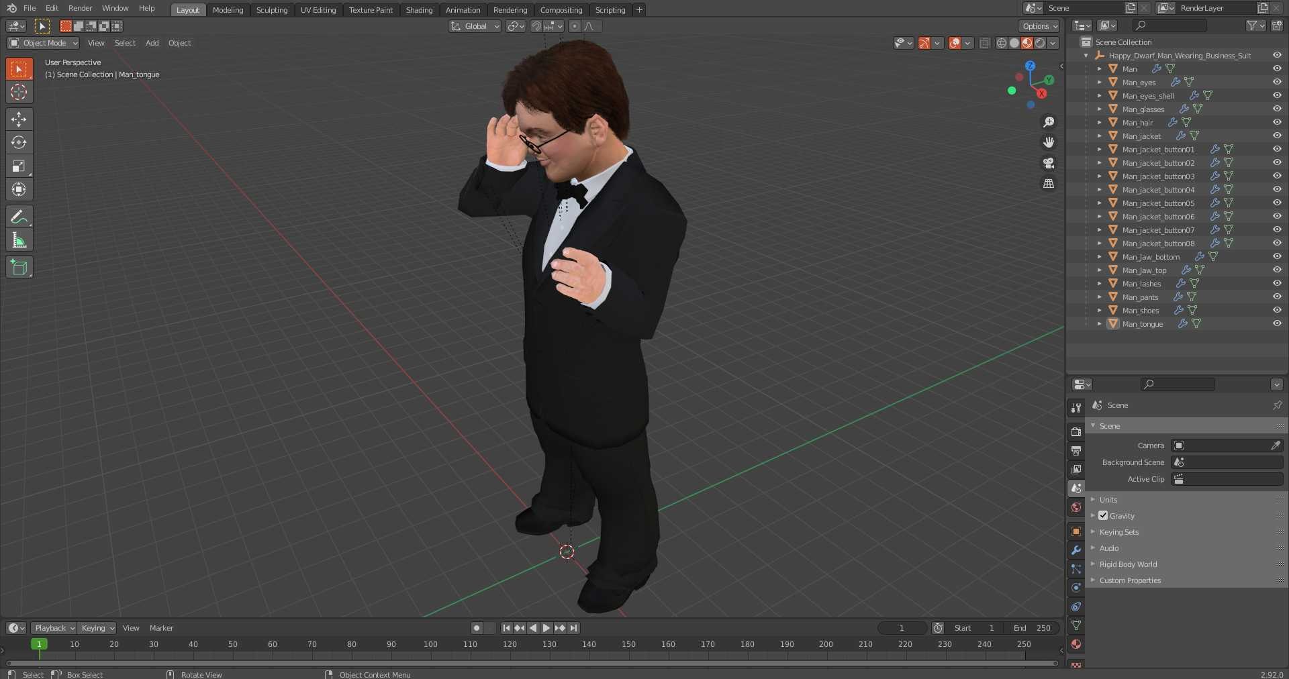Toggle auto keying record button
1289x679 pixels.
click(x=477, y=628)
